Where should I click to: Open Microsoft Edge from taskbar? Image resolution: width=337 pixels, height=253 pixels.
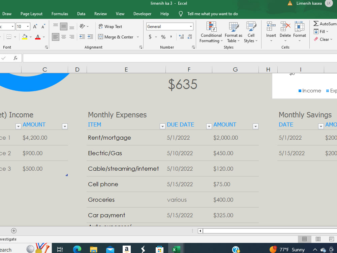(x=77, y=249)
